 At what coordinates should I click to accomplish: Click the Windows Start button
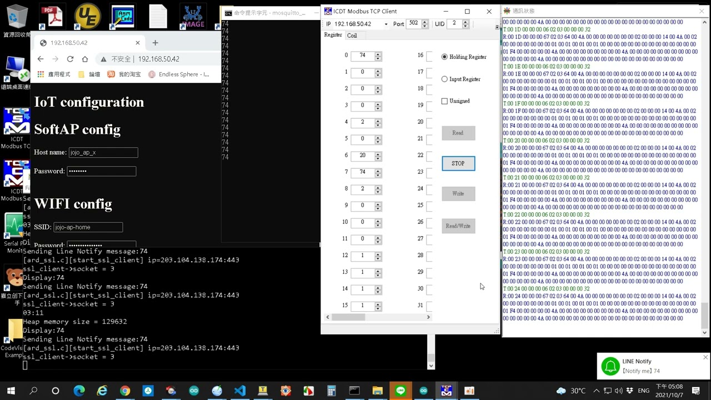tap(11, 391)
